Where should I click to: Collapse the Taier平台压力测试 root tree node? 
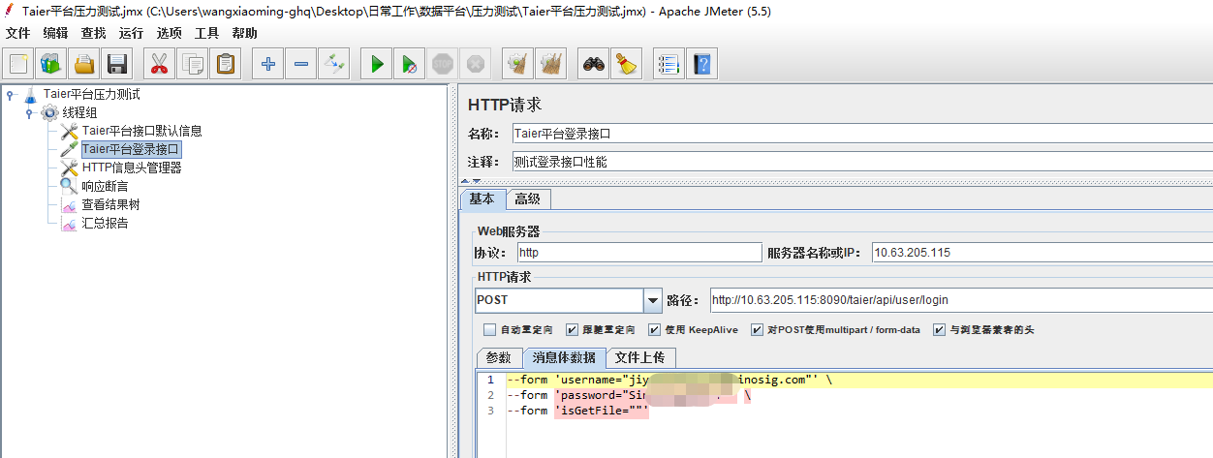[x=10, y=94]
